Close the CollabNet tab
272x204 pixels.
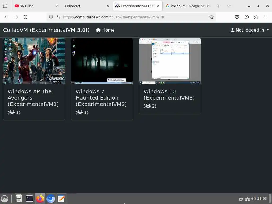coord(108,6)
